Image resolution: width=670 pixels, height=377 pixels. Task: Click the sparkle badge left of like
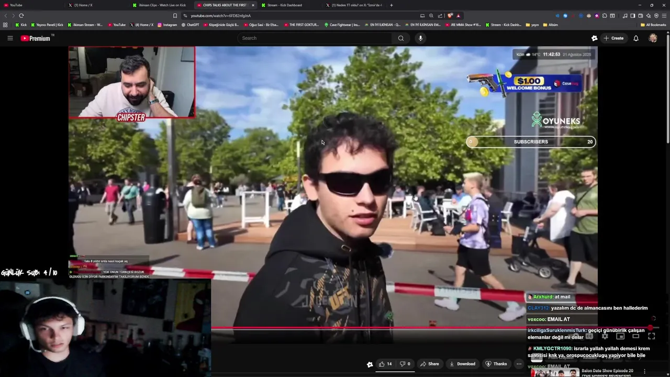(x=370, y=364)
